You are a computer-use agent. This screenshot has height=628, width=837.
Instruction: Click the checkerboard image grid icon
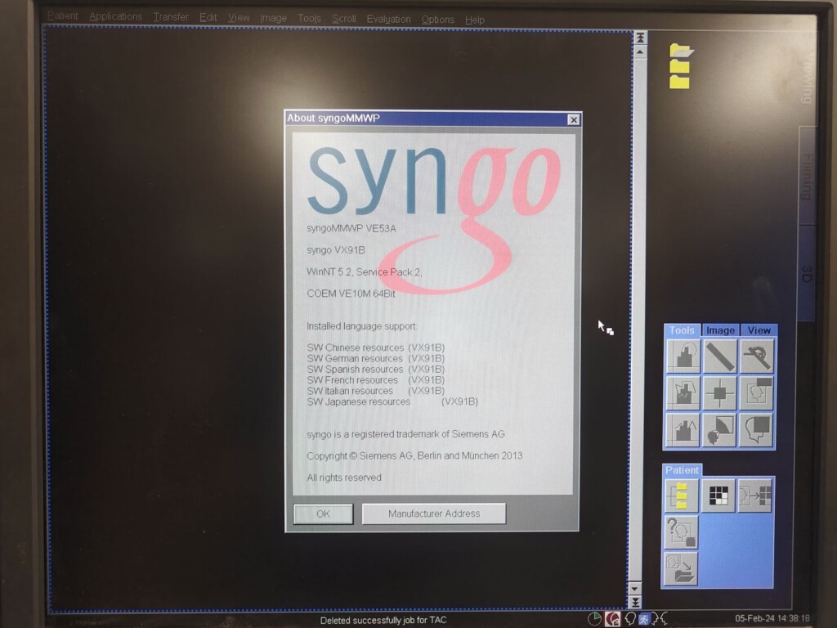[718, 496]
